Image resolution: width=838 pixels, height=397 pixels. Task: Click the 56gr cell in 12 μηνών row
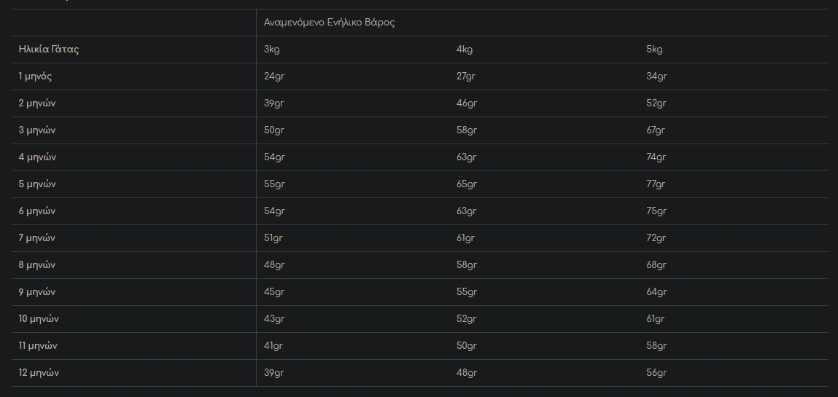pos(656,373)
